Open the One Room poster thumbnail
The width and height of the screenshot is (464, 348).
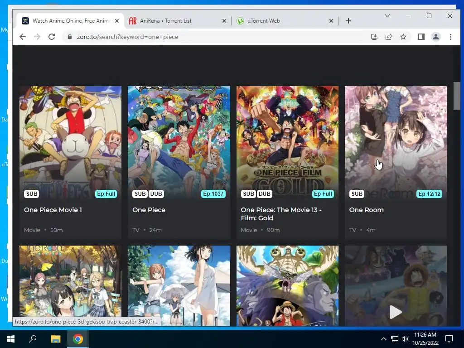[x=396, y=143]
